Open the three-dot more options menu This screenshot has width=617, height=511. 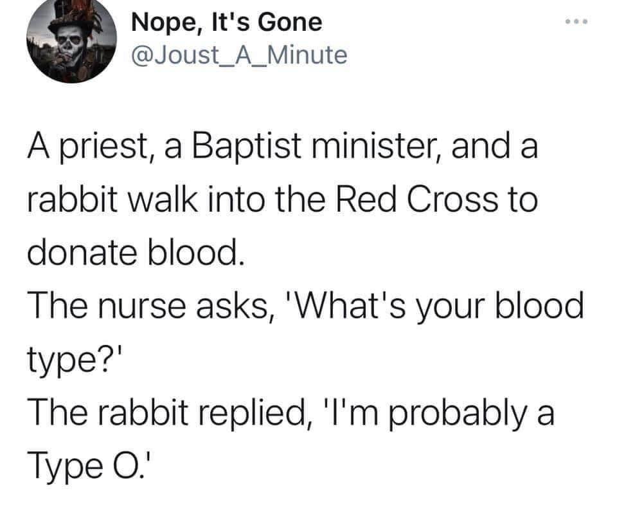pos(577,21)
